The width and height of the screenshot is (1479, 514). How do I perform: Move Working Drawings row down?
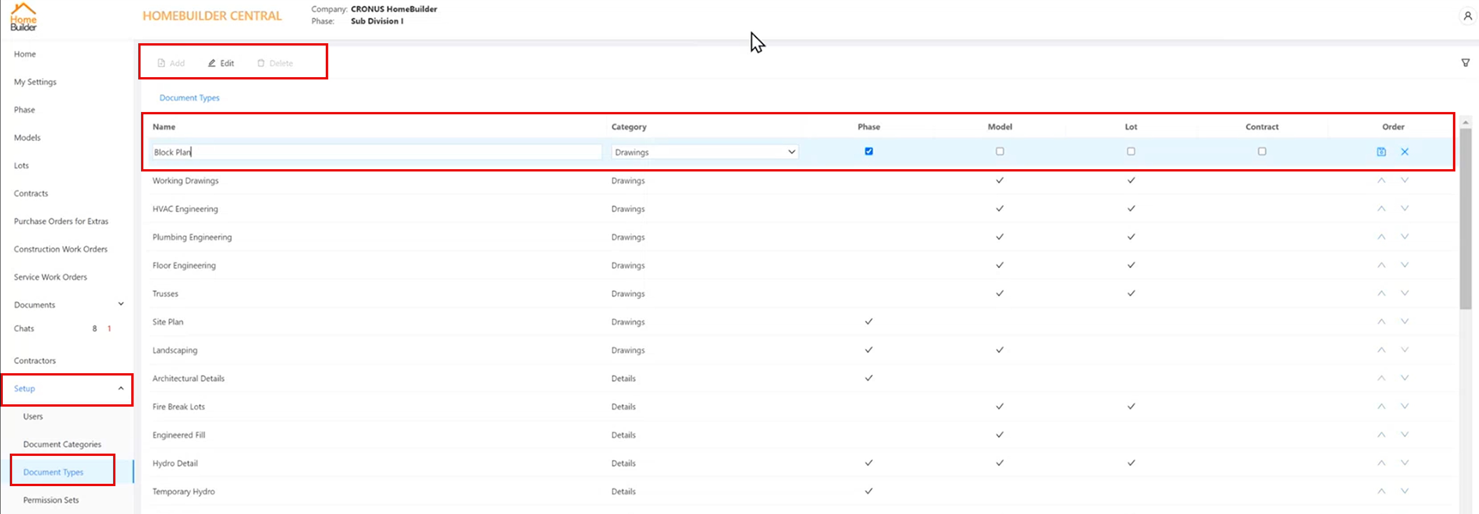[x=1405, y=180]
